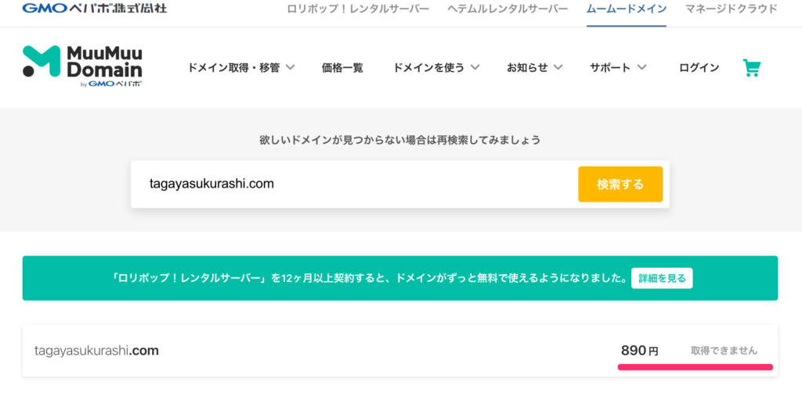The height and width of the screenshot is (393, 802).
Task: Open the サポート dropdown menu
Action: [618, 68]
